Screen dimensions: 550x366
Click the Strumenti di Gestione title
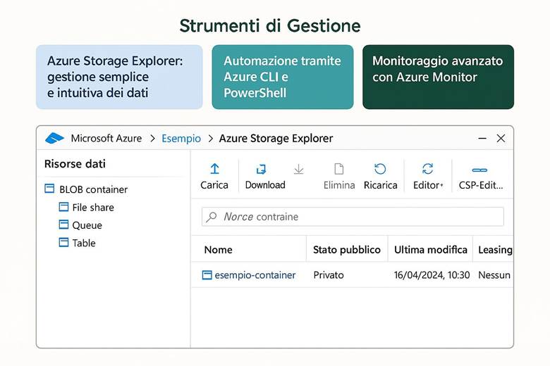point(270,26)
